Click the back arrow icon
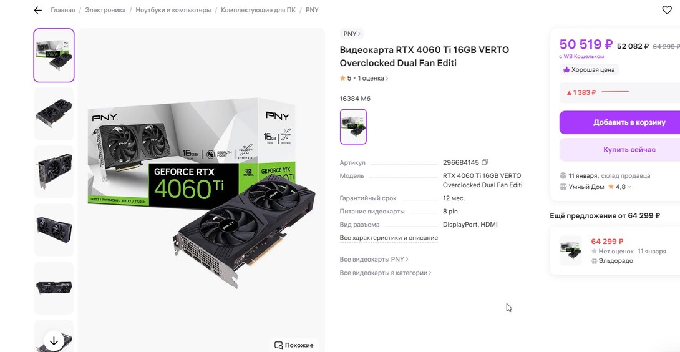This screenshot has width=680, height=352. [x=38, y=11]
